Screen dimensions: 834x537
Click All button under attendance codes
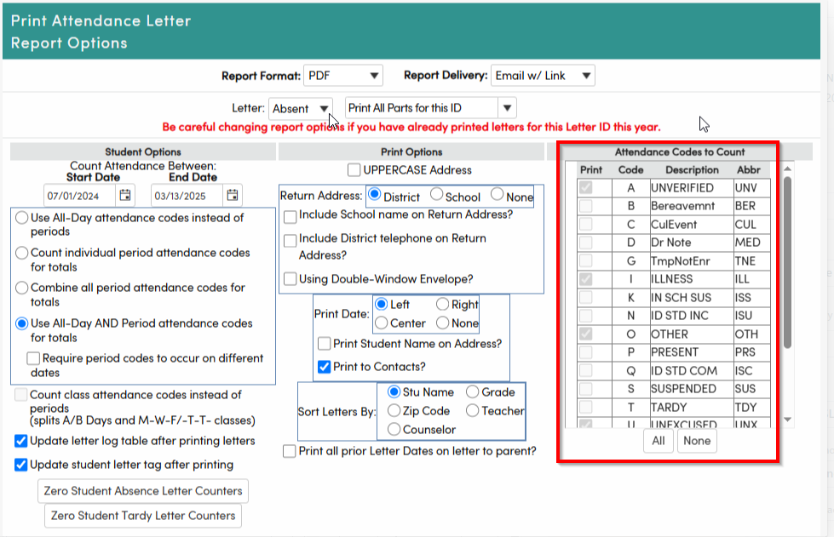[x=659, y=441]
